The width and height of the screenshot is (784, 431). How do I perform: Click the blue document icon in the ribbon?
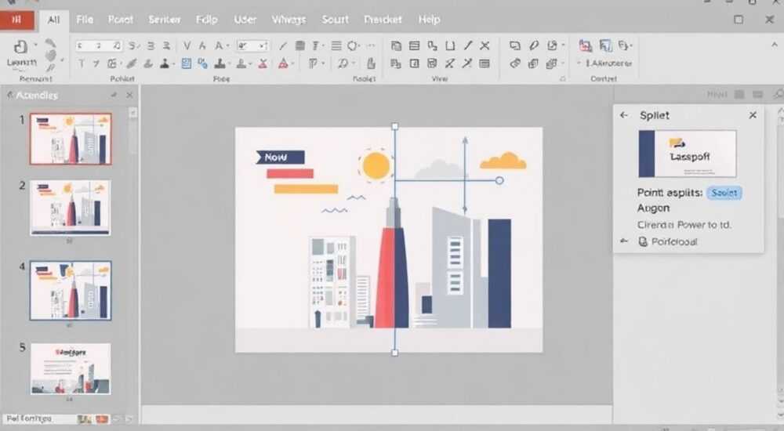[x=187, y=63]
